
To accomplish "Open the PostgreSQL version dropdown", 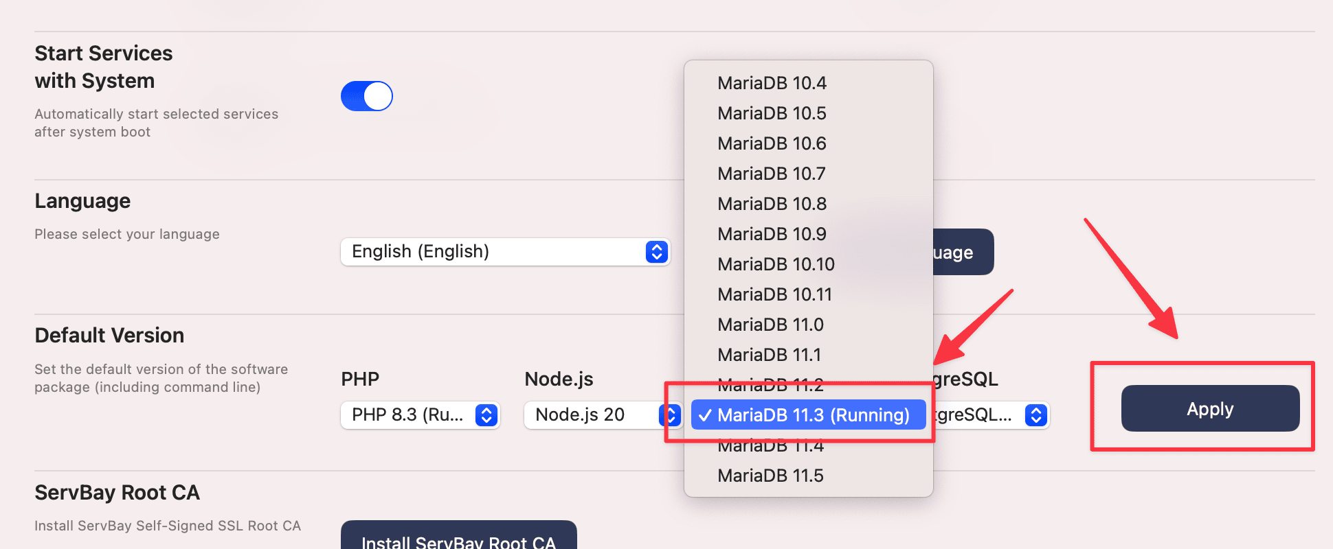I will tap(992, 415).
